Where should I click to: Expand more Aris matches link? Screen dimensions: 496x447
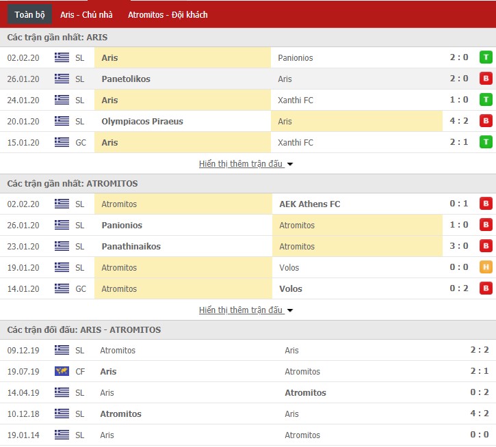pyautogui.click(x=246, y=164)
